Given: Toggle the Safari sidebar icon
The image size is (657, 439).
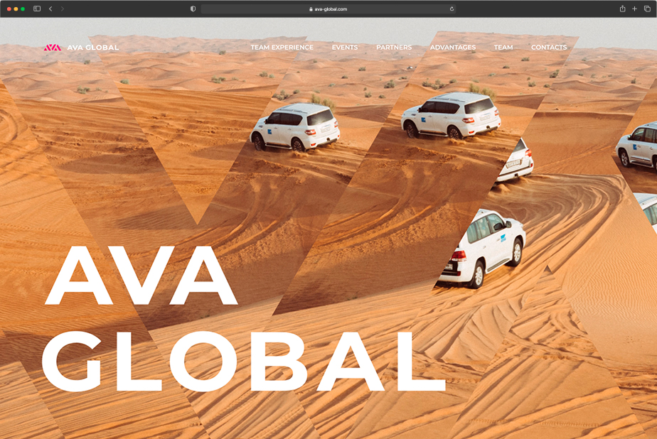Looking at the screenshot, I should (37, 9).
